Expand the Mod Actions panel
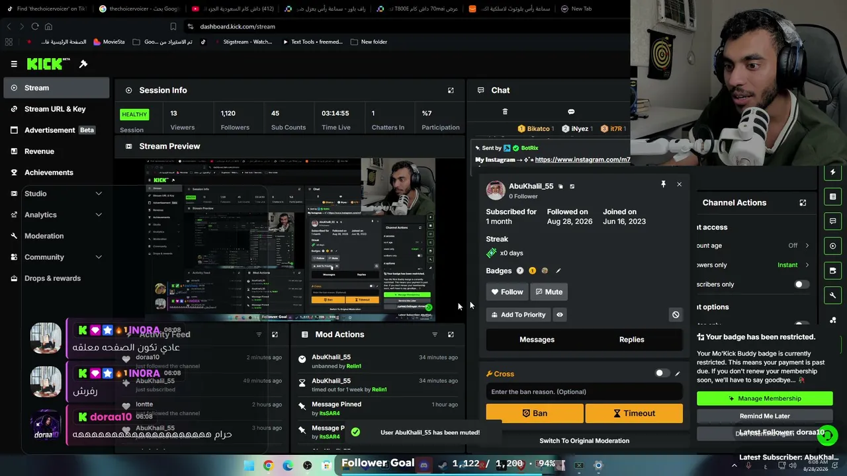Viewport: 847px width, 476px height. pyautogui.click(x=451, y=335)
